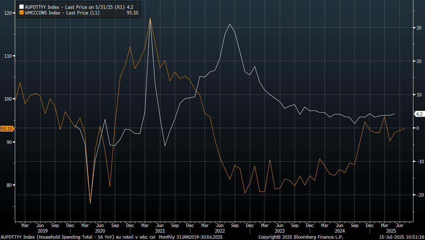425x240 pixels.
Task: Select the 2022 year label on the time axis
Action: pos(220,231)
